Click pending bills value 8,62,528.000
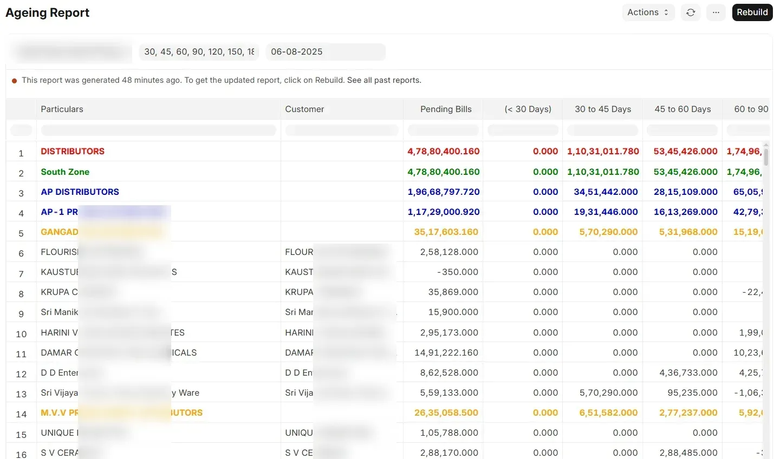Image resolution: width=774 pixels, height=459 pixels. tap(449, 372)
